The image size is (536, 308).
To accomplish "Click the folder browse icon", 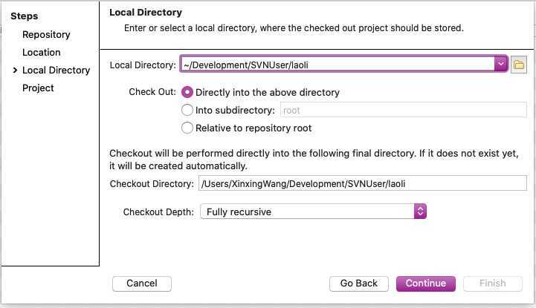I will (519, 65).
